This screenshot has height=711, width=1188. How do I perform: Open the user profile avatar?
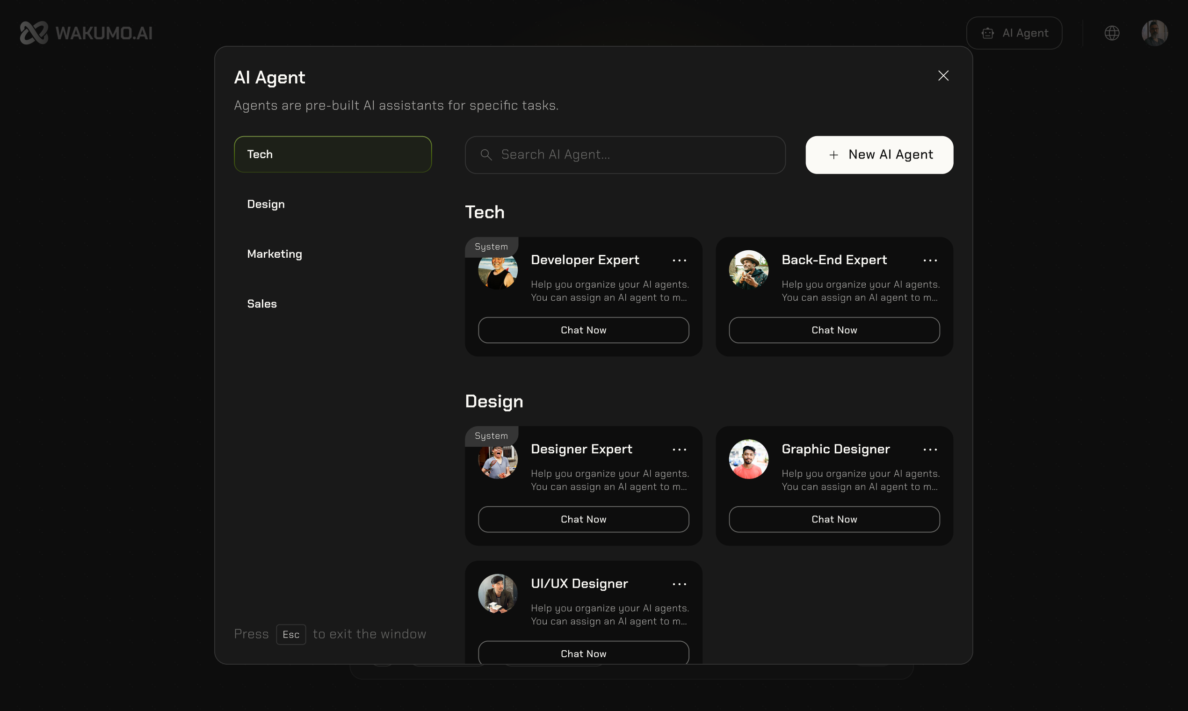[1154, 33]
